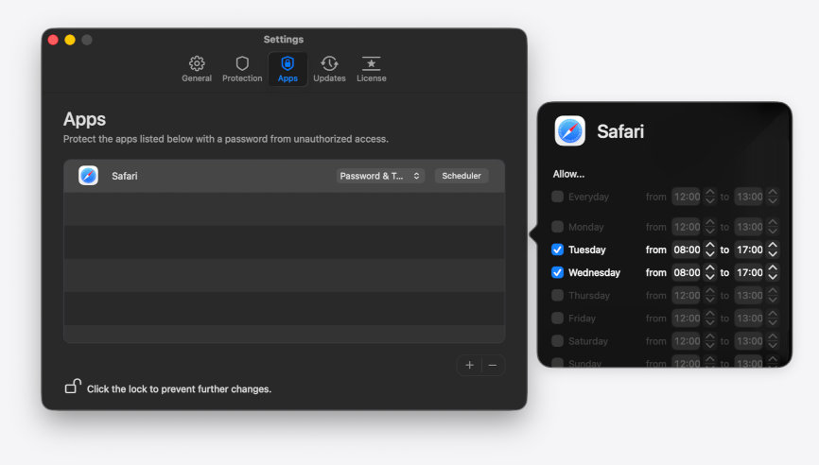This screenshot has height=465, width=819.
Task: Click Tuesday's from time field 08:00
Action: point(687,250)
